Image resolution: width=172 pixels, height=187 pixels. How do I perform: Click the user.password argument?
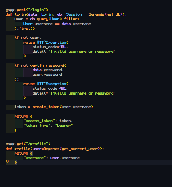coord(47,75)
